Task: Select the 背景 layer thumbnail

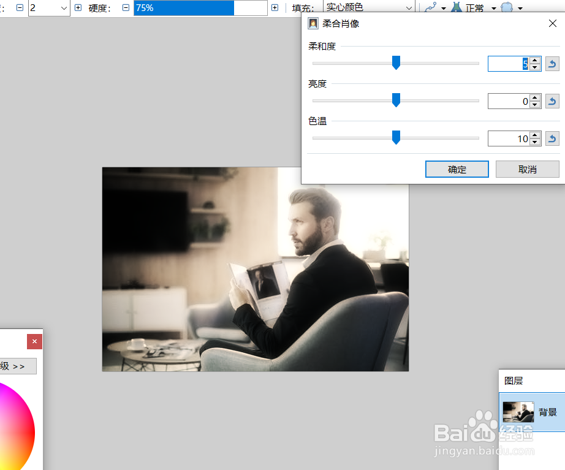Action: coord(518,412)
